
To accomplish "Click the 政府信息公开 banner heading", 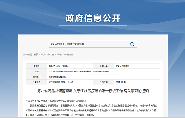I will point(92,18).
